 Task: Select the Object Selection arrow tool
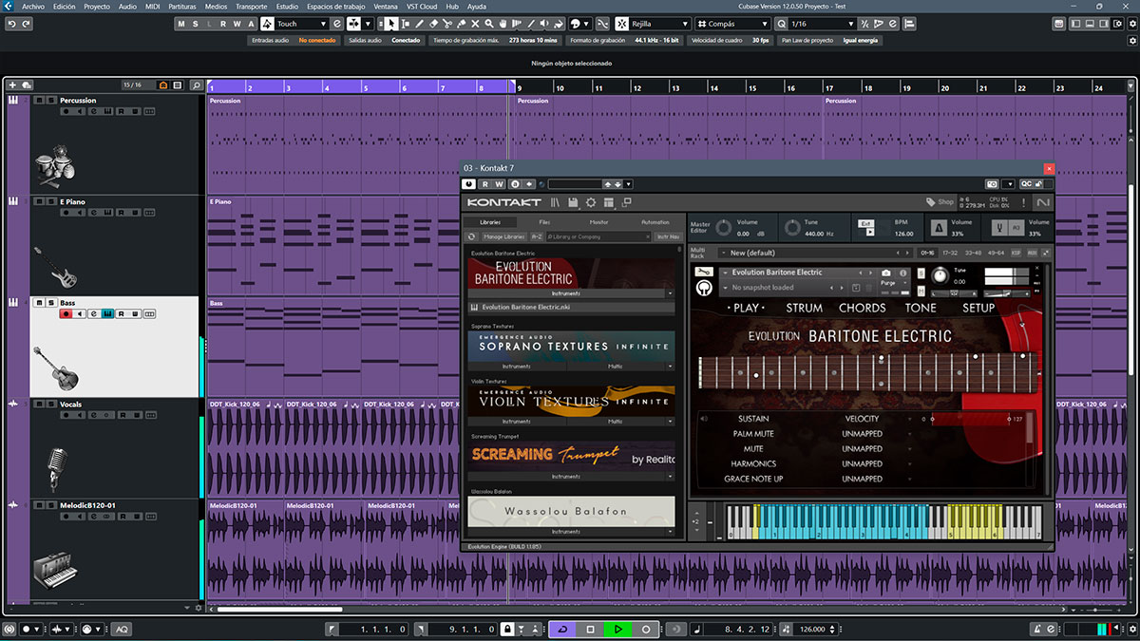coord(392,23)
